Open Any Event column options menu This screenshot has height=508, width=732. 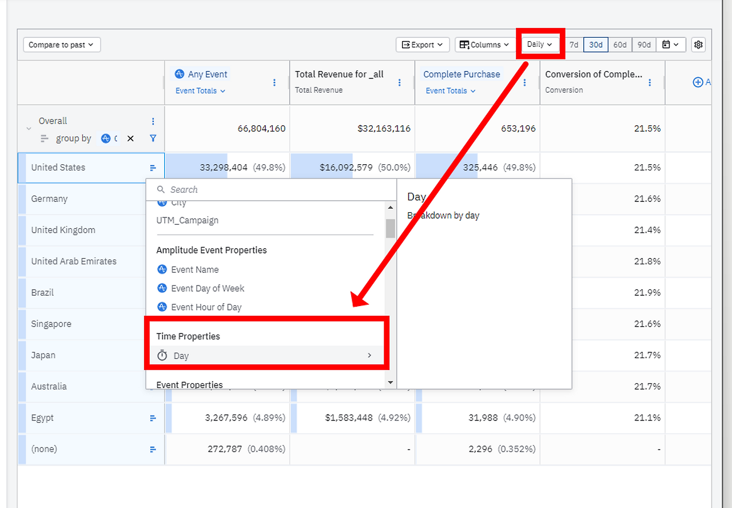coord(274,82)
